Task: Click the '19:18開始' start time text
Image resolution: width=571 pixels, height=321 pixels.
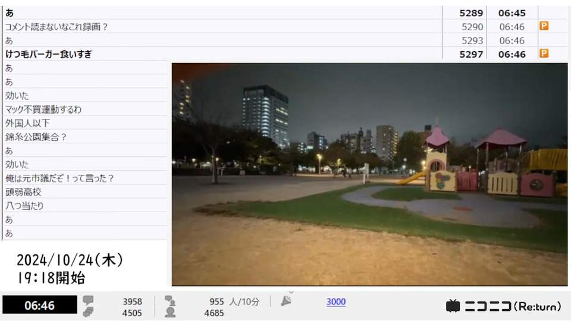Action: tap(51, 278)
